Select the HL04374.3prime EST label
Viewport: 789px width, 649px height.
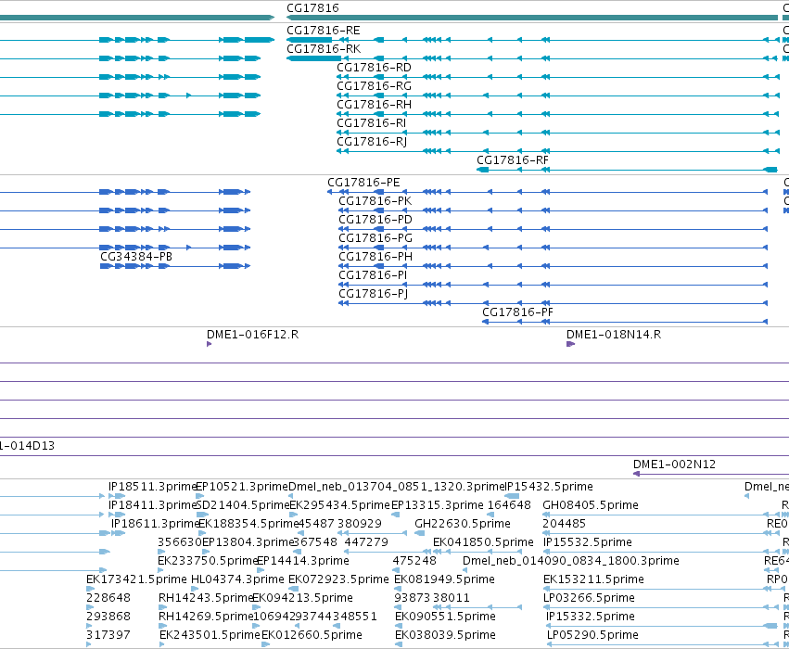237,579
